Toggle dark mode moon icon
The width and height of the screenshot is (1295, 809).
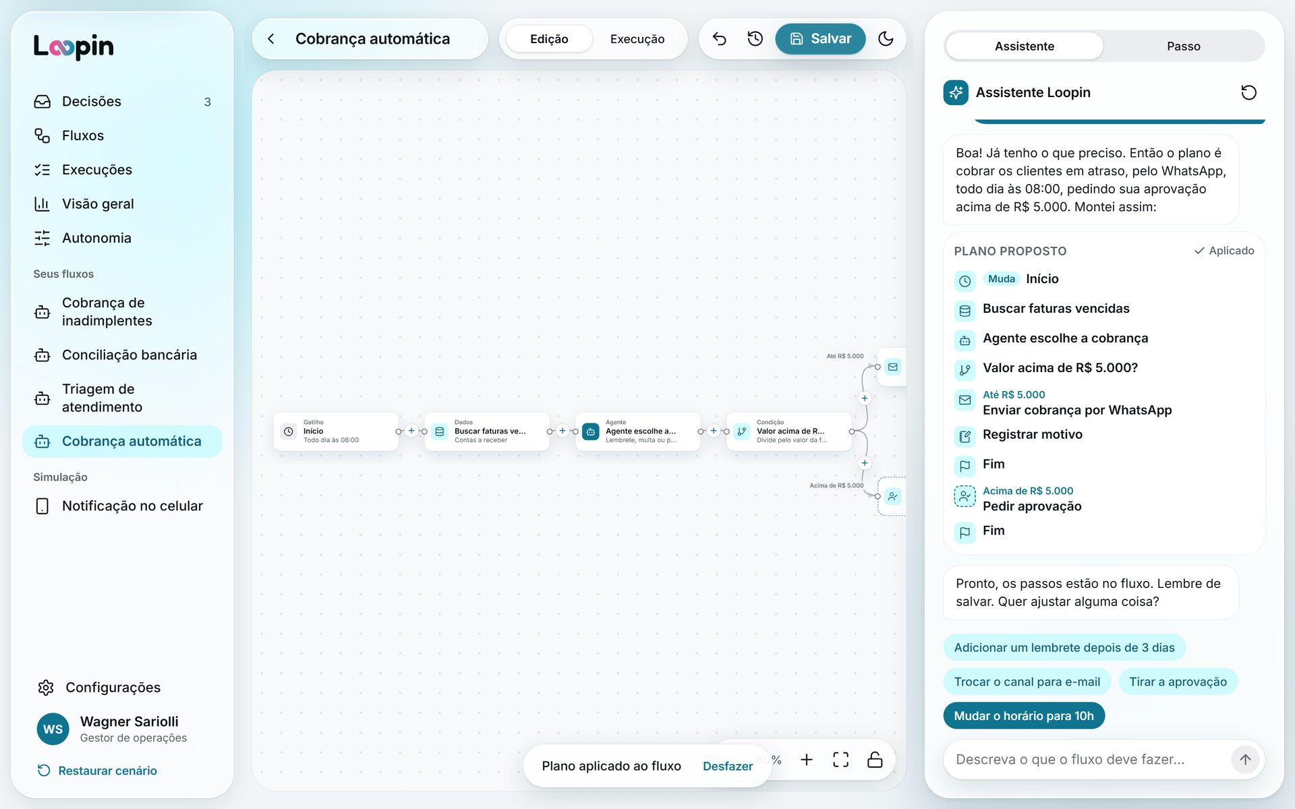(x=886, y=39)
